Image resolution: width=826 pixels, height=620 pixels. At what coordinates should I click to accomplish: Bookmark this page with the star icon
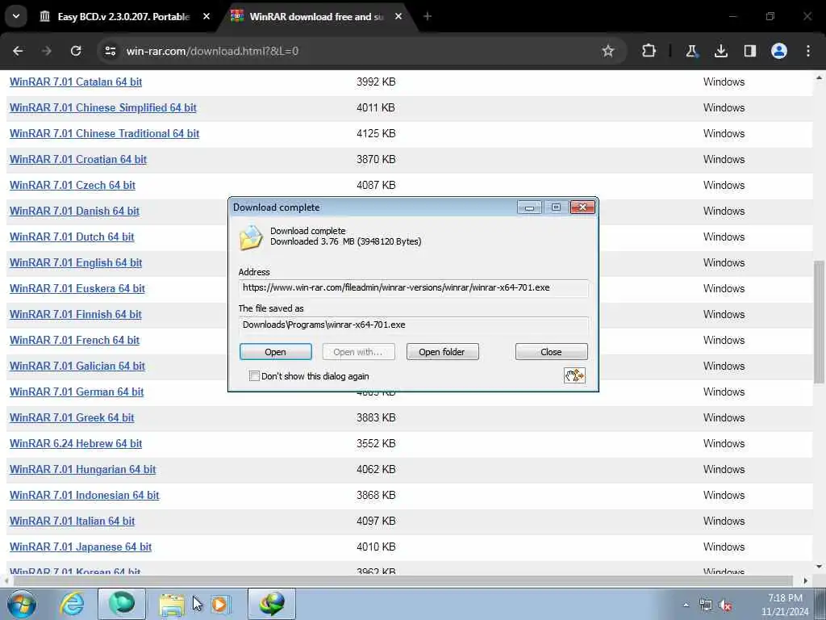click(608, 51)
